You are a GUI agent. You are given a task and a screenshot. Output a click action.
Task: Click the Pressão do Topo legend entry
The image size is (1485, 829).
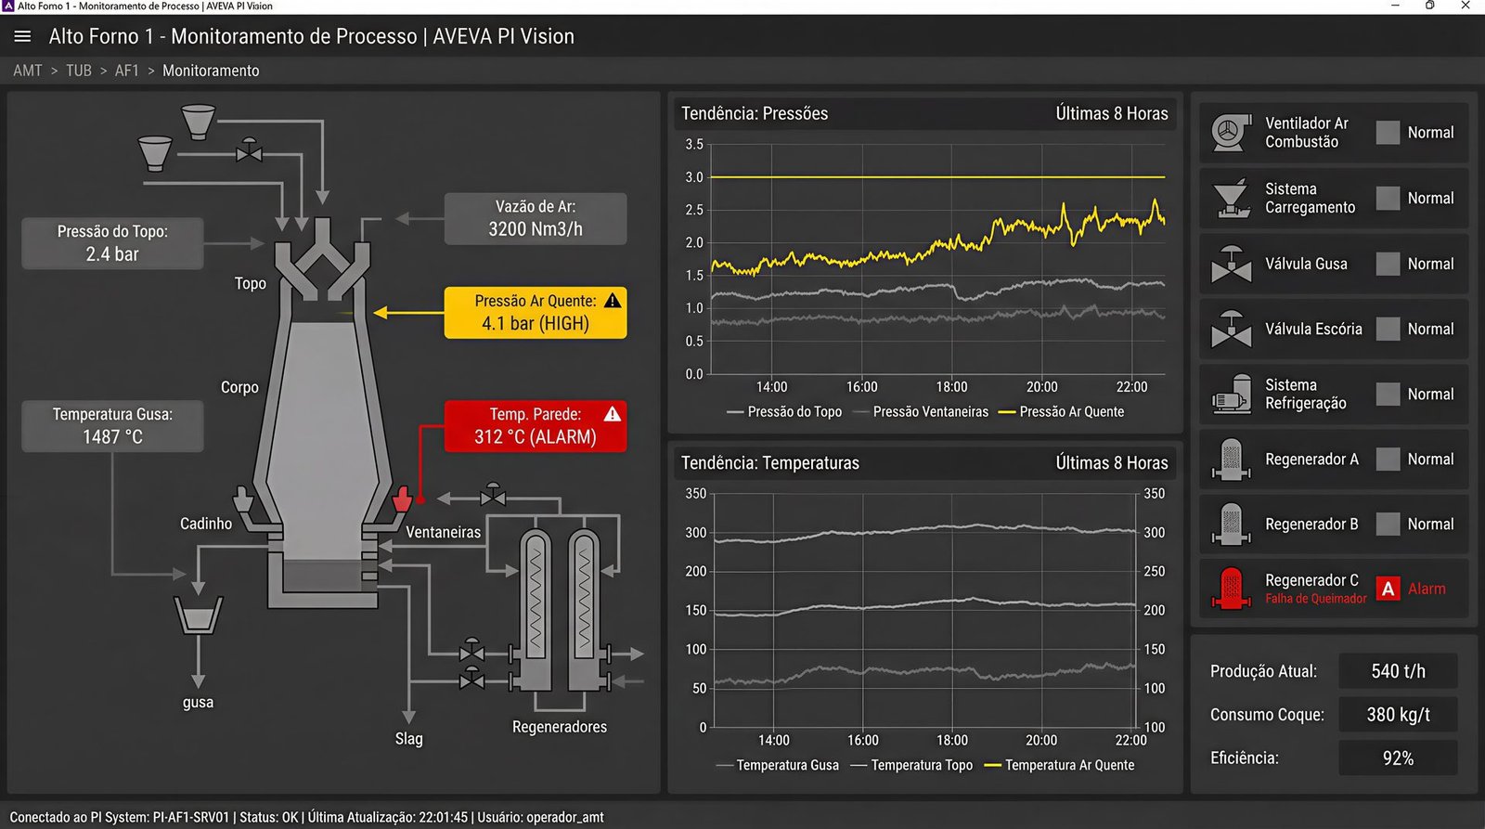[784, 411]
